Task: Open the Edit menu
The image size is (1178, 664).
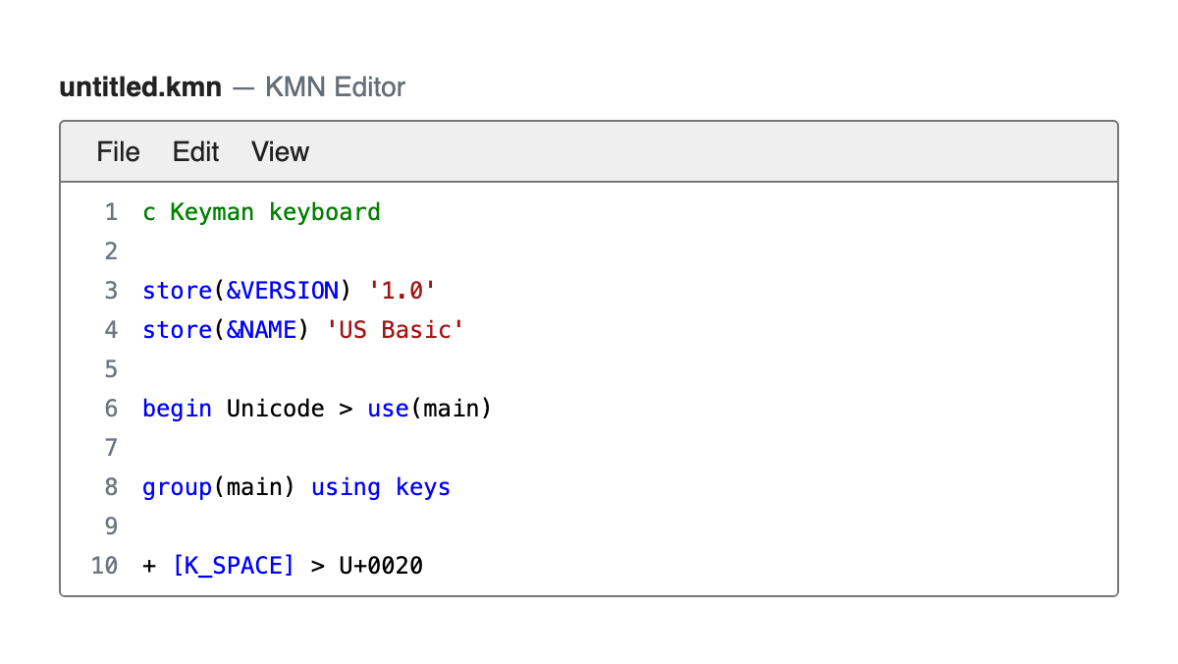Action: [x=195, y=152]
